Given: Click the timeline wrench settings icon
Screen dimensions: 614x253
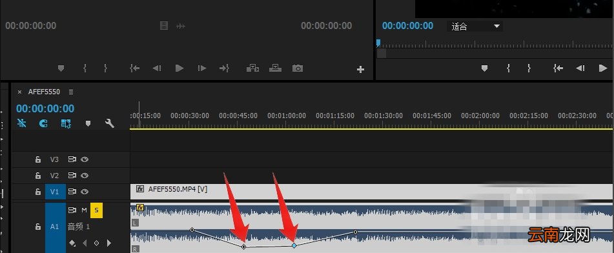Looking at the screenshot, I should pyautogui.click(x=110, y=124).
